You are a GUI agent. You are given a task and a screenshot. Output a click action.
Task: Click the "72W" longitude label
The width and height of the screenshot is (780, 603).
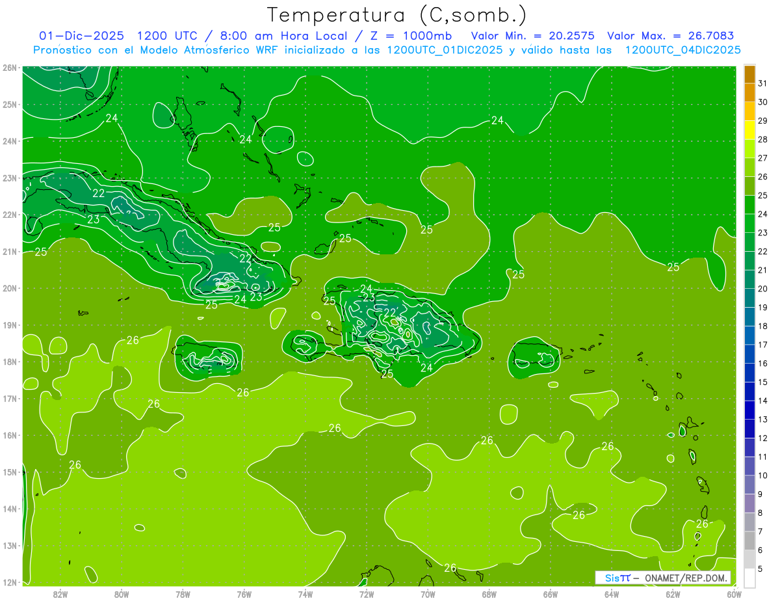point(367,593)
